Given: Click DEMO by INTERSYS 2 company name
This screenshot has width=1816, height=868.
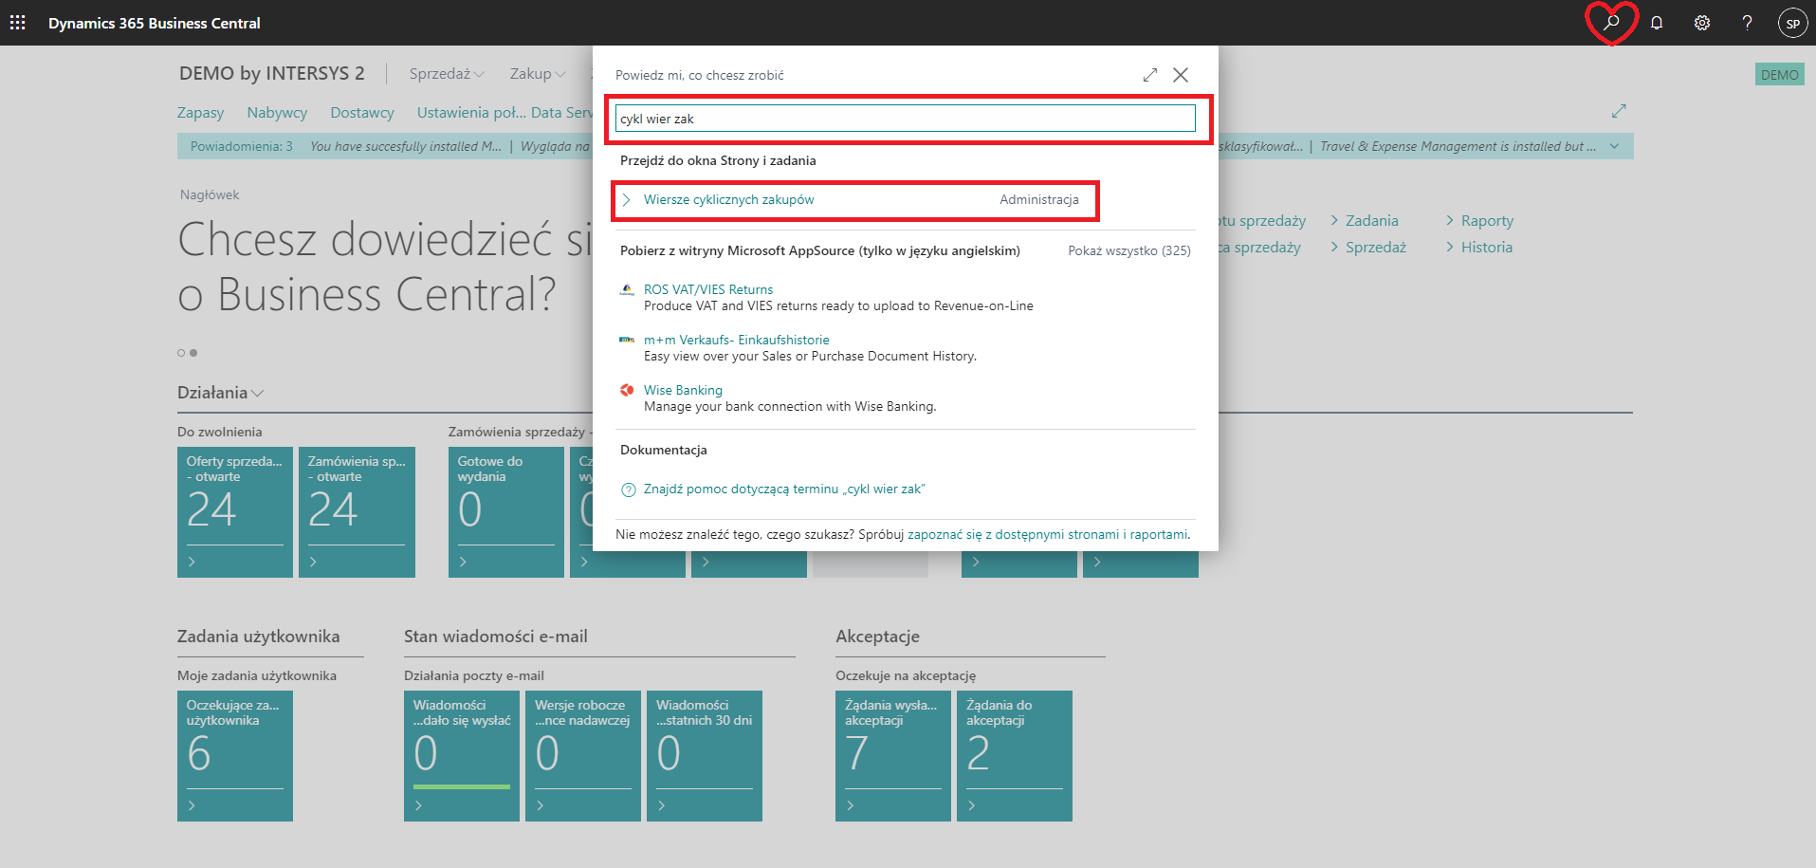Looking at the screenshot, I should pyautogui.click(x=271, y=74).
